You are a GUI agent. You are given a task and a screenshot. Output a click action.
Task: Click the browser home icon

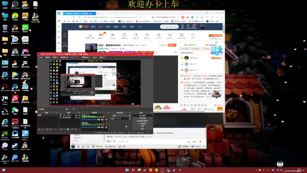coord(79,17)
